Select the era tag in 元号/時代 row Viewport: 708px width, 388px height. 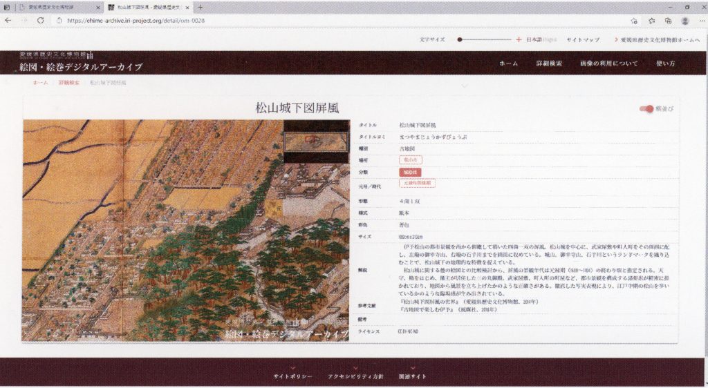(417, 184)
